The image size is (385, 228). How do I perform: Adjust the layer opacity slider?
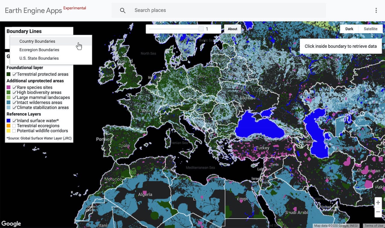pyautogui.click(x=201, y=29)
